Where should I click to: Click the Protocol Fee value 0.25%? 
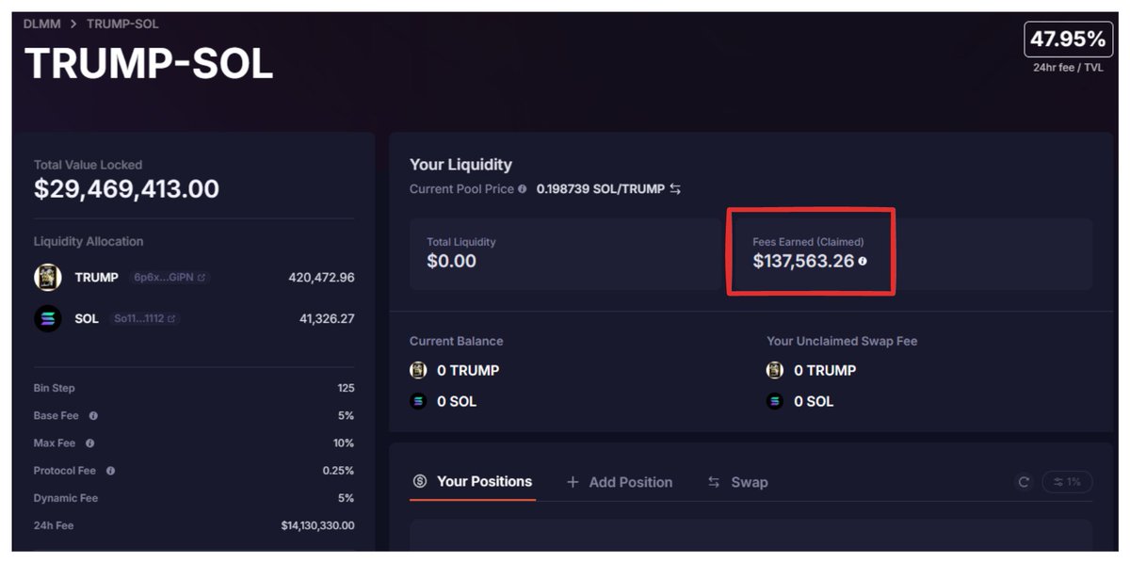pos(338,470)
